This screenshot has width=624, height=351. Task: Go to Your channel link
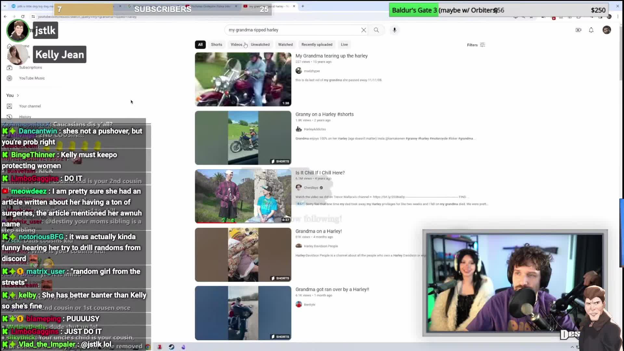click(30, 106)
